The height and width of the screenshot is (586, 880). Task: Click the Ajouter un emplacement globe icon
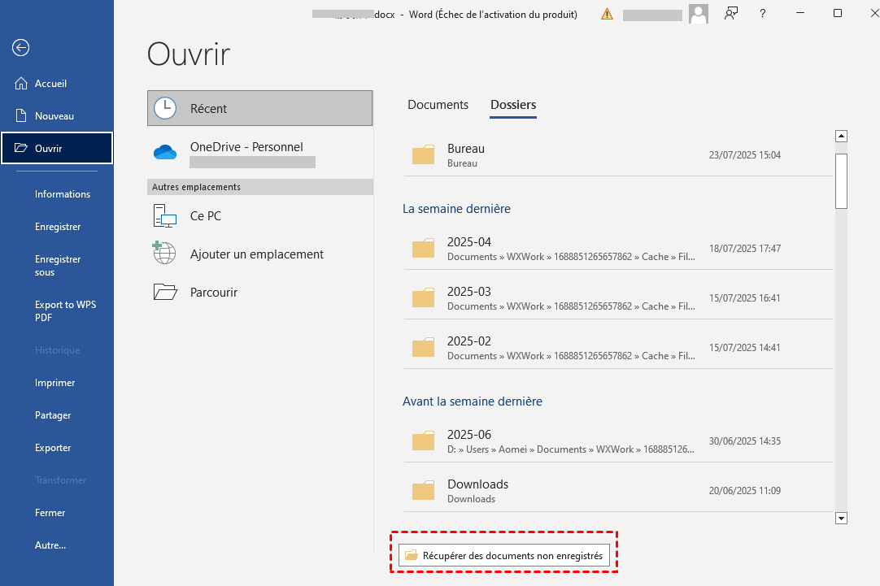point(165,253)
